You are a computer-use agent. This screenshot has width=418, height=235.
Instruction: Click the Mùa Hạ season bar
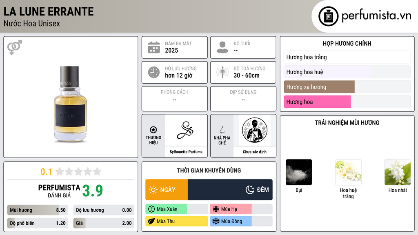pos(241,209)
